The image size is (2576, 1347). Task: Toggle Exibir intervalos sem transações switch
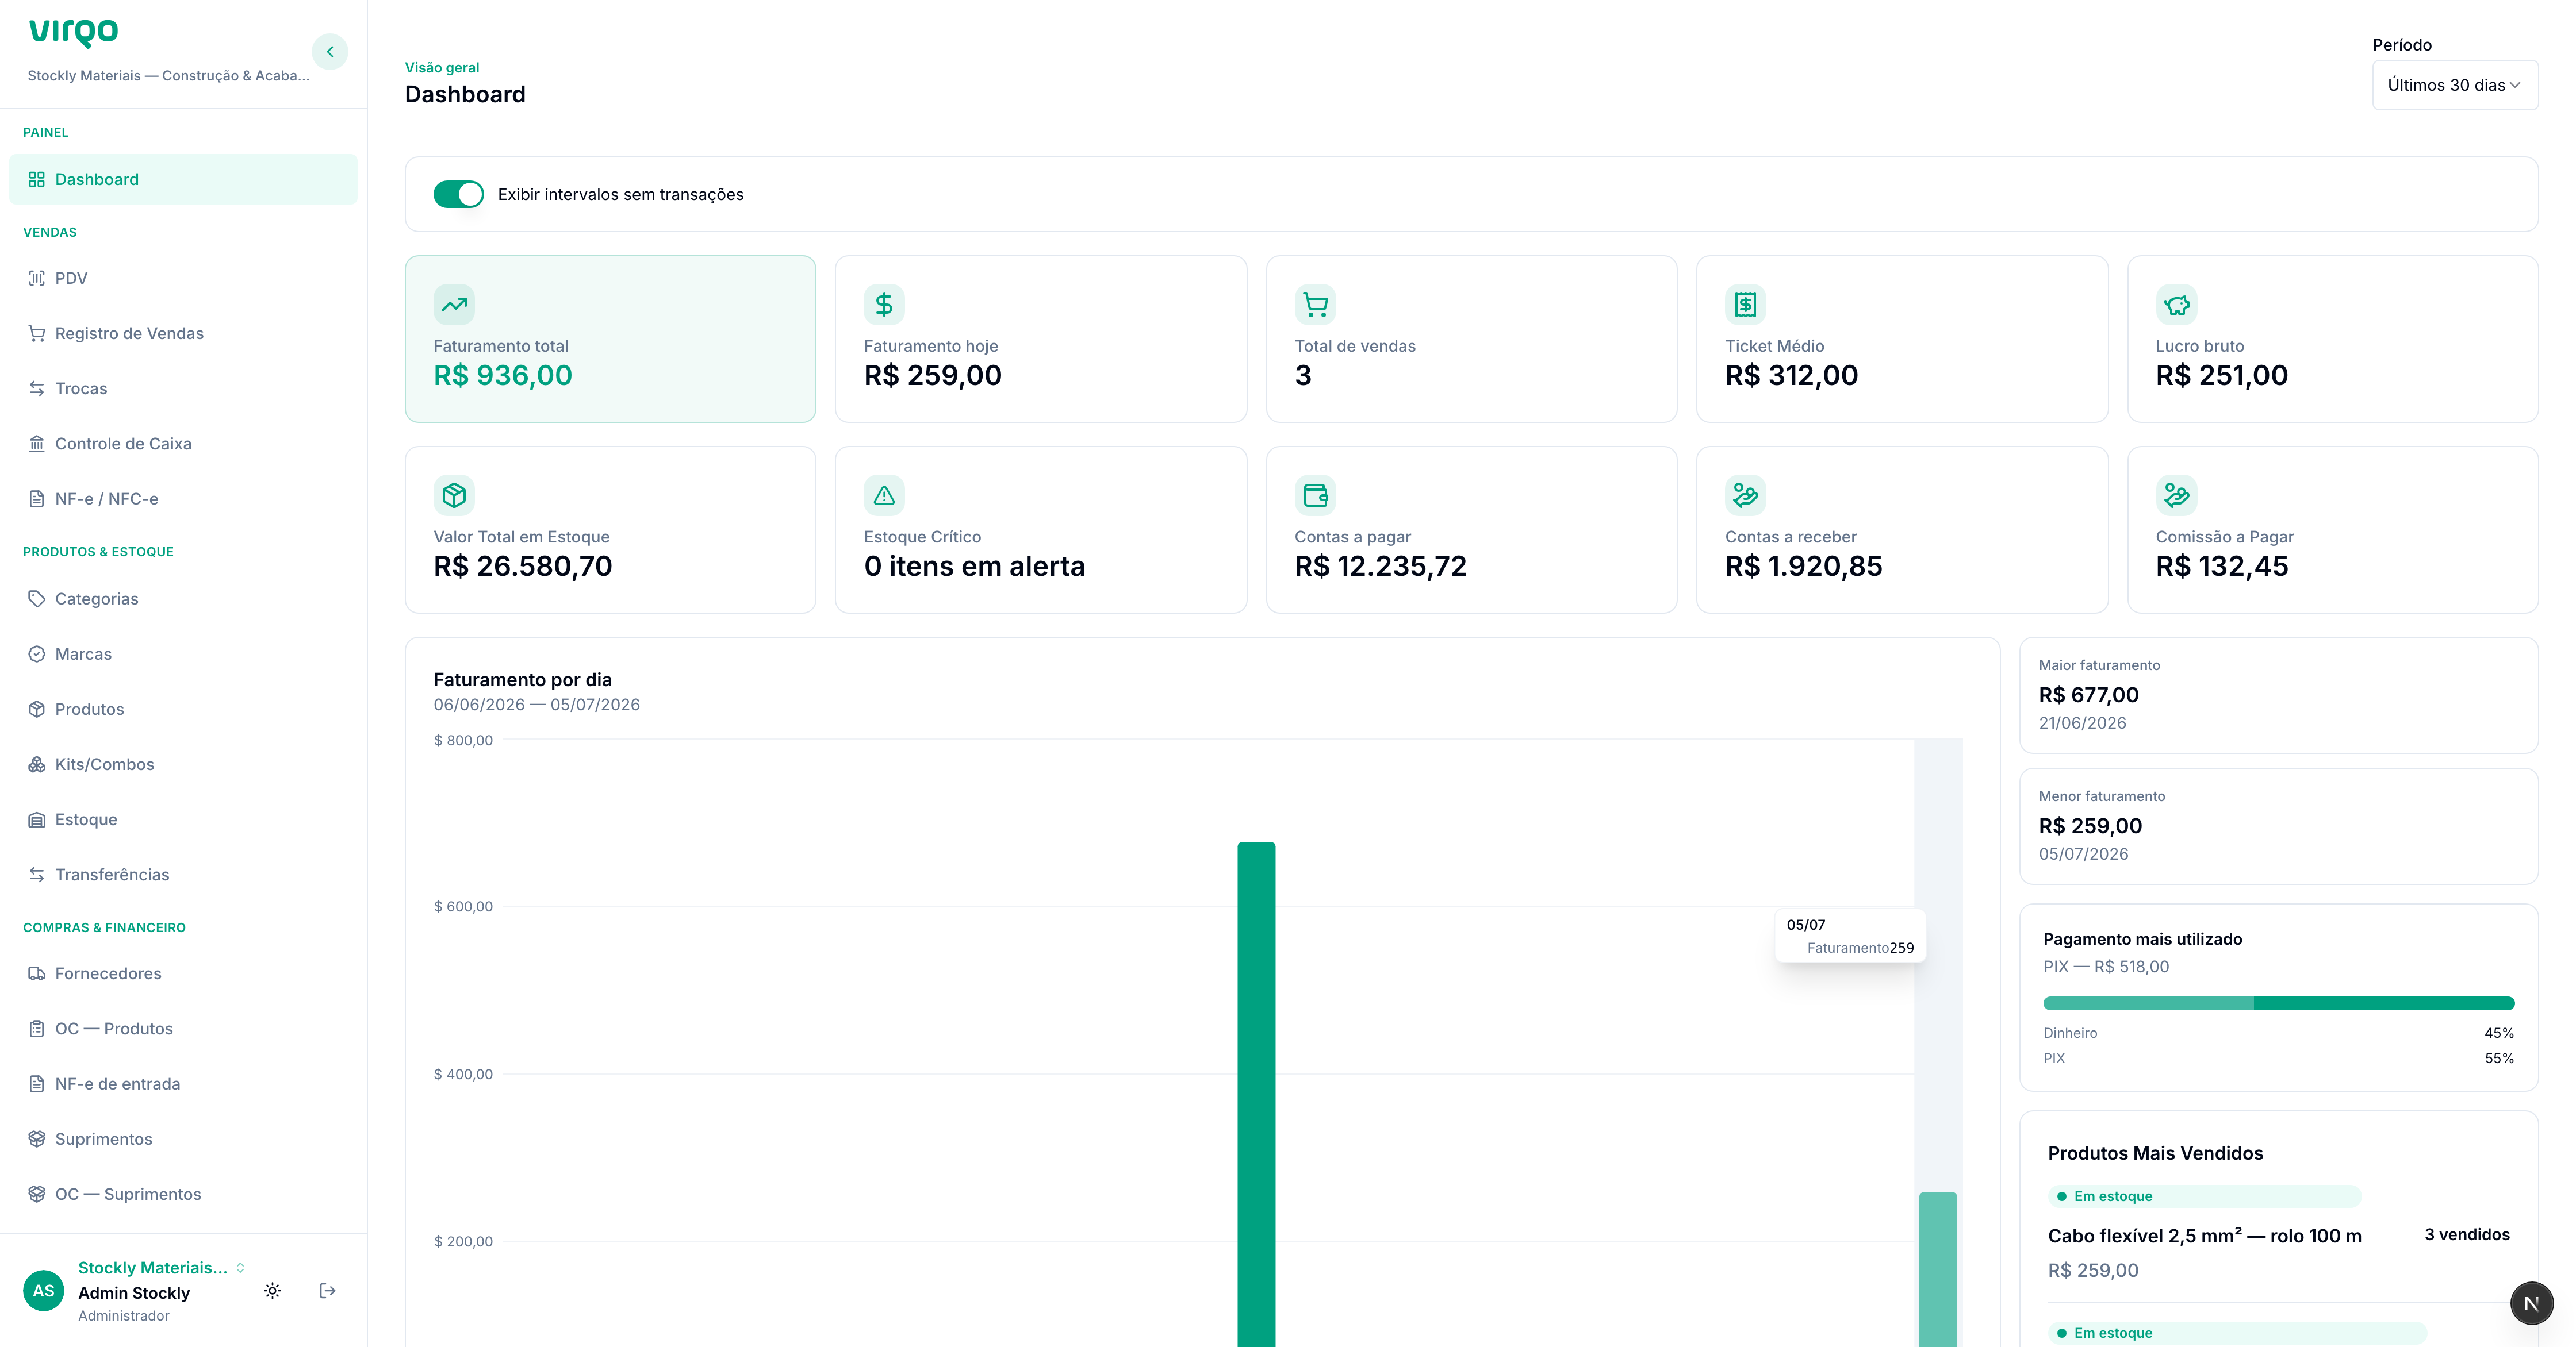click(458, 194)
